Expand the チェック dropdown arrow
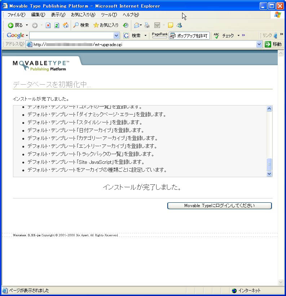This screenshot has height=296, width=286. [238, 35]
